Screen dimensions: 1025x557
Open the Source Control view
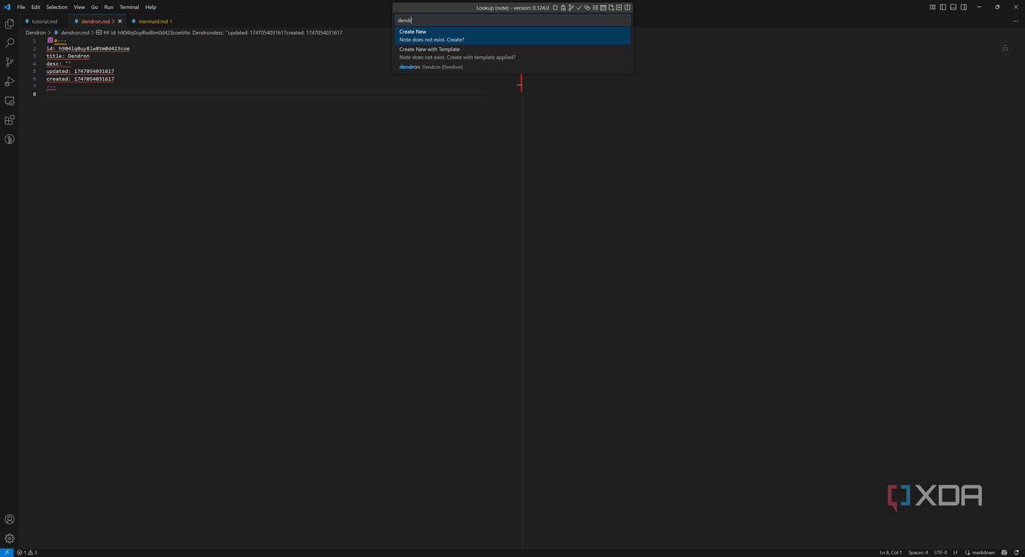pyautogui.click(x=10, y=62)
